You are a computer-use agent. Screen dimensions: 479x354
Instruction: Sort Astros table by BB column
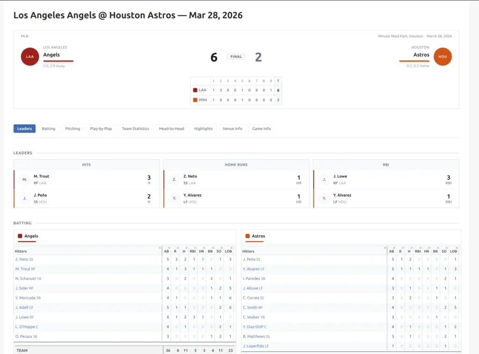tap(435, 251)
